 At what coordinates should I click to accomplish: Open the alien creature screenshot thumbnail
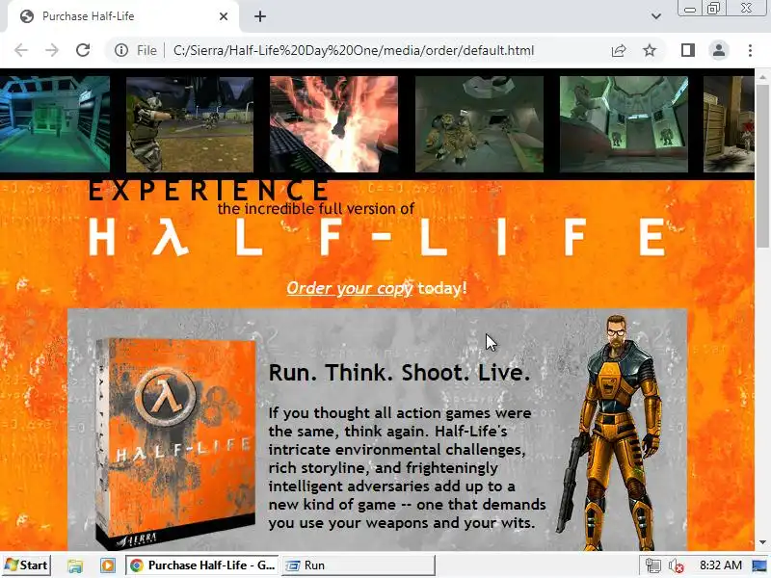[479, 124]
